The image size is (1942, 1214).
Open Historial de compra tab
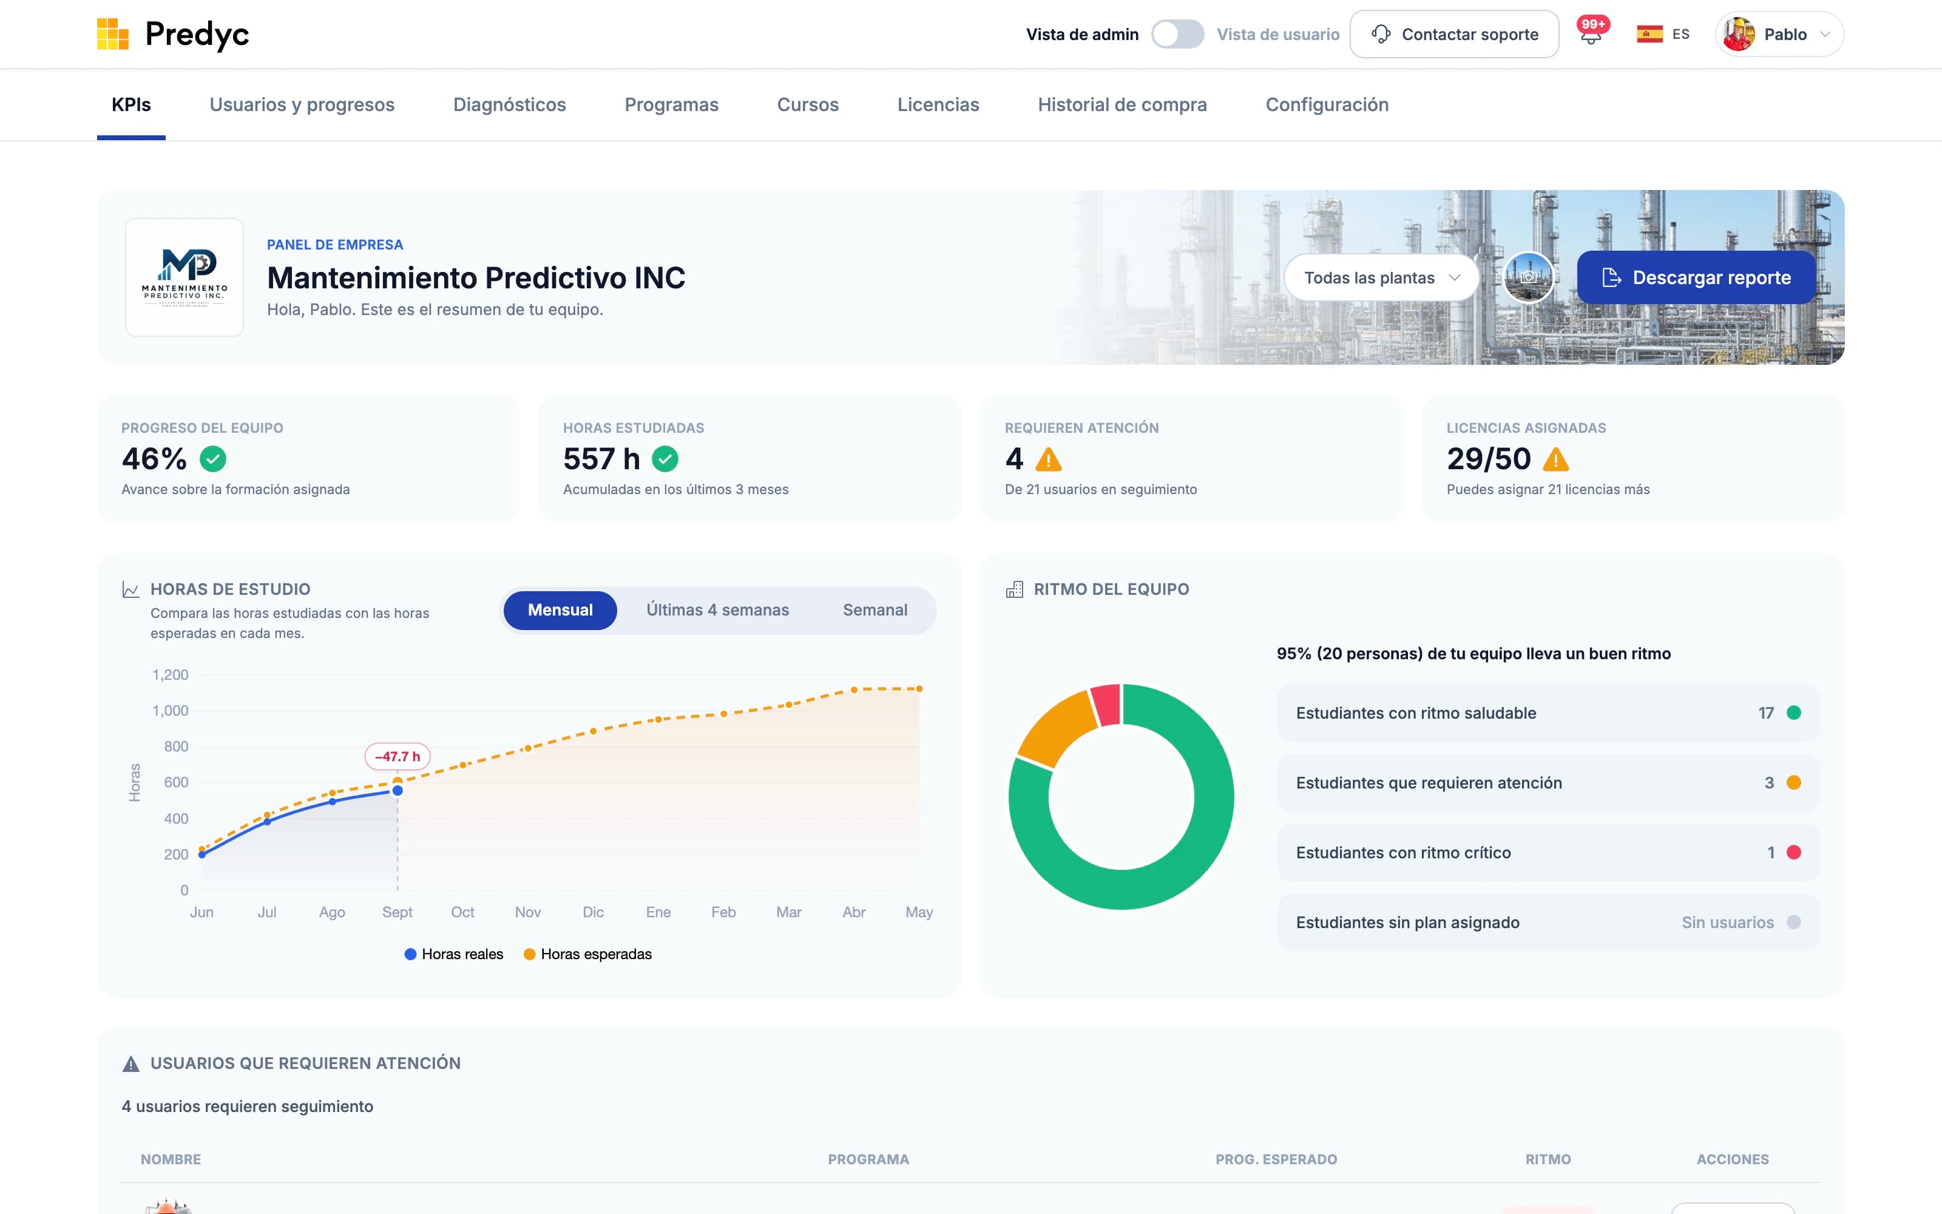tap(1122, 104)
